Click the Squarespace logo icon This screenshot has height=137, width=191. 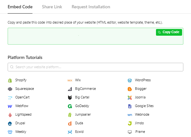coord(10,89)
